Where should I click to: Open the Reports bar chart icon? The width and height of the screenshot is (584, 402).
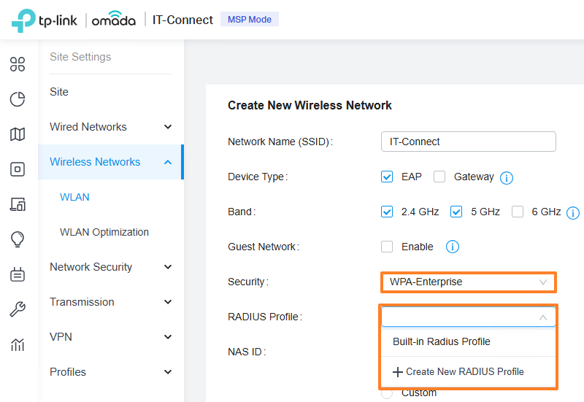[x=18, y=344]
